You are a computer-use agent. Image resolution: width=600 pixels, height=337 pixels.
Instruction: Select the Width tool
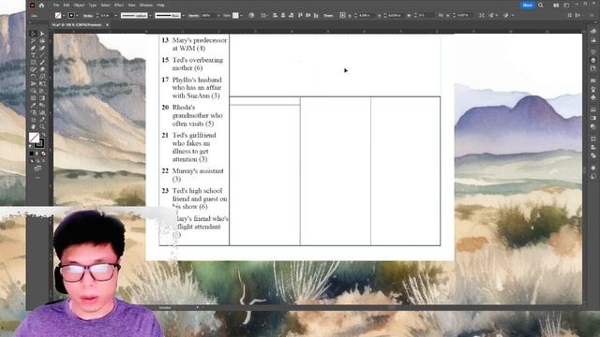[34, 83]
